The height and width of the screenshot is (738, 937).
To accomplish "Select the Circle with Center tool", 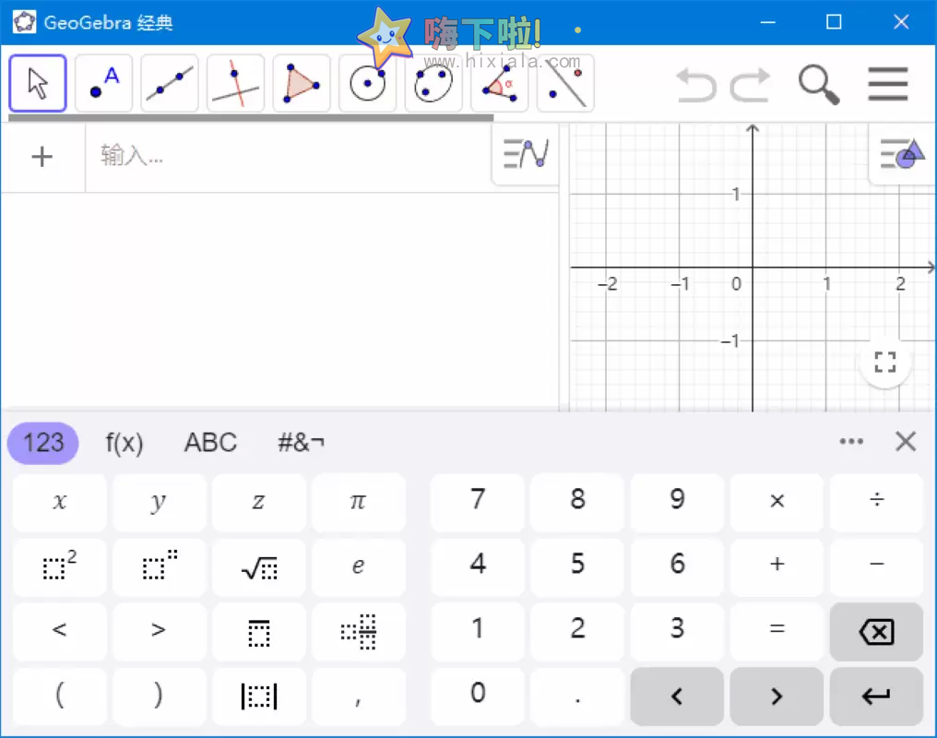I will pyautogui.click(x=366, y=83).
